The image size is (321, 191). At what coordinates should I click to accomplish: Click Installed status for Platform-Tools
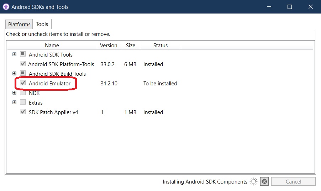tap(153, 64)
